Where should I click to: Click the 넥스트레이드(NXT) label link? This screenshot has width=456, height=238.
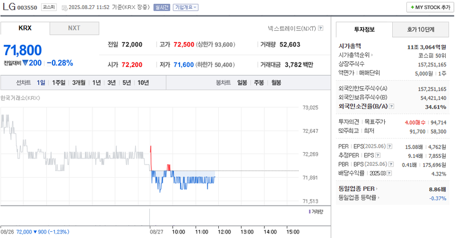point(292,28)
